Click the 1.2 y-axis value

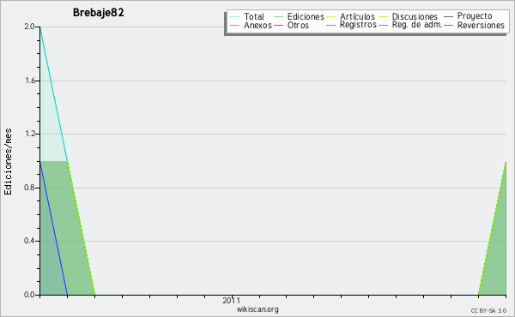pyautogui.click(x=30, y=134)
